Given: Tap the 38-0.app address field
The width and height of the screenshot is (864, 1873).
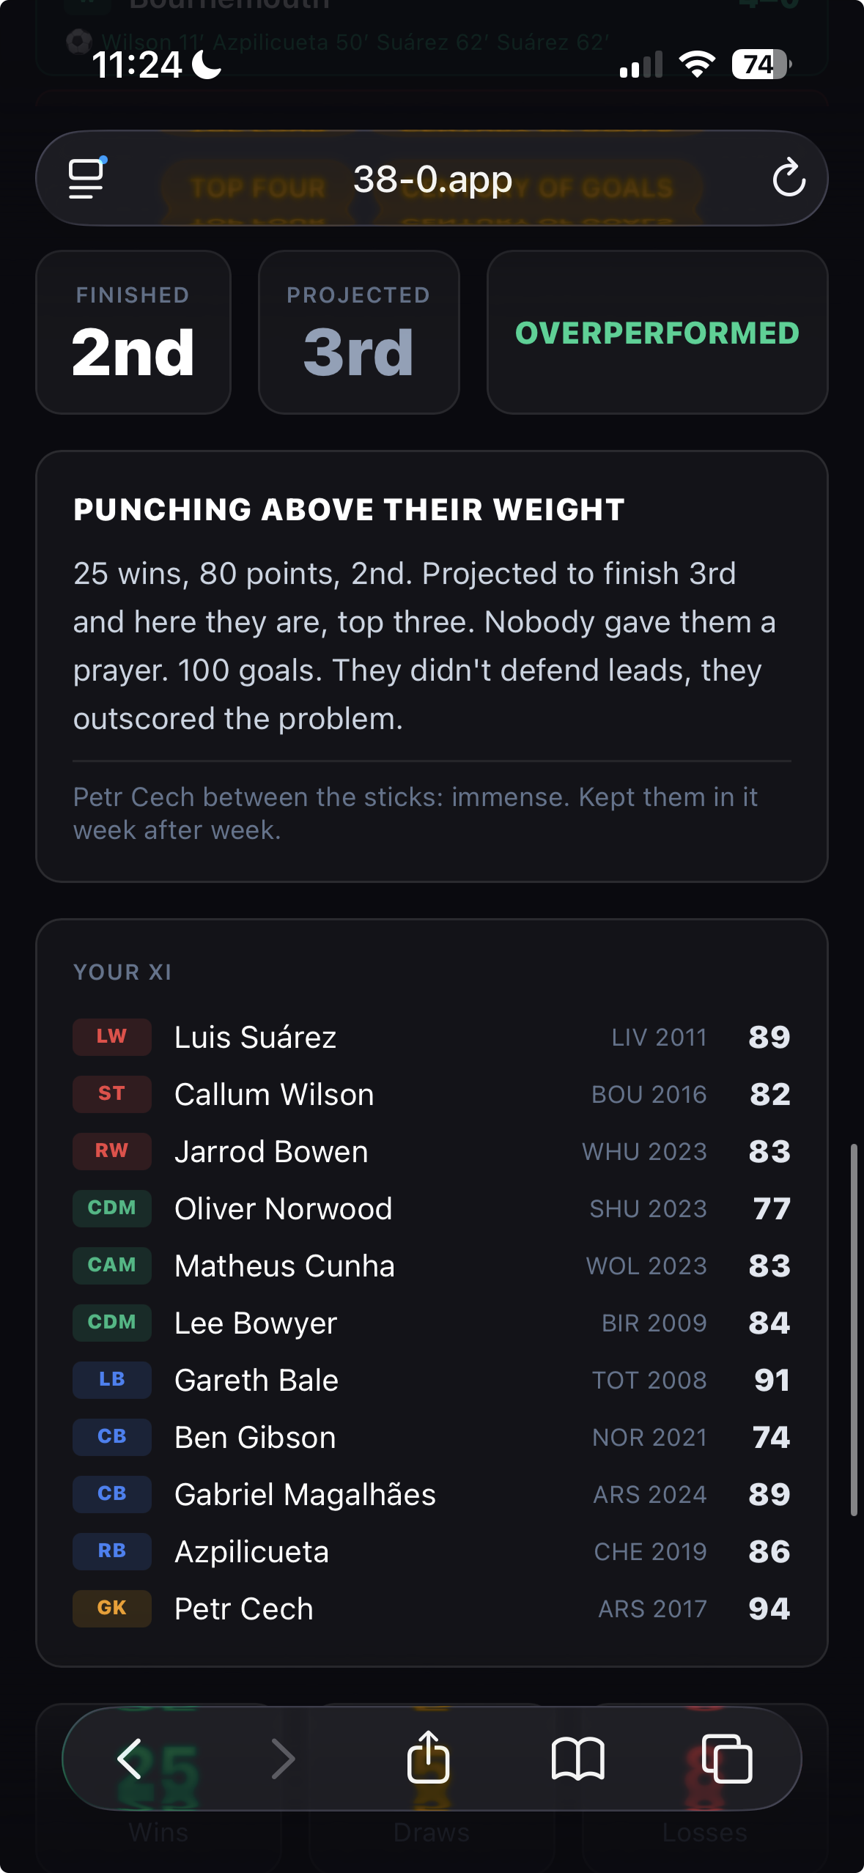Looking at the screenshot, I should point(432,178).
